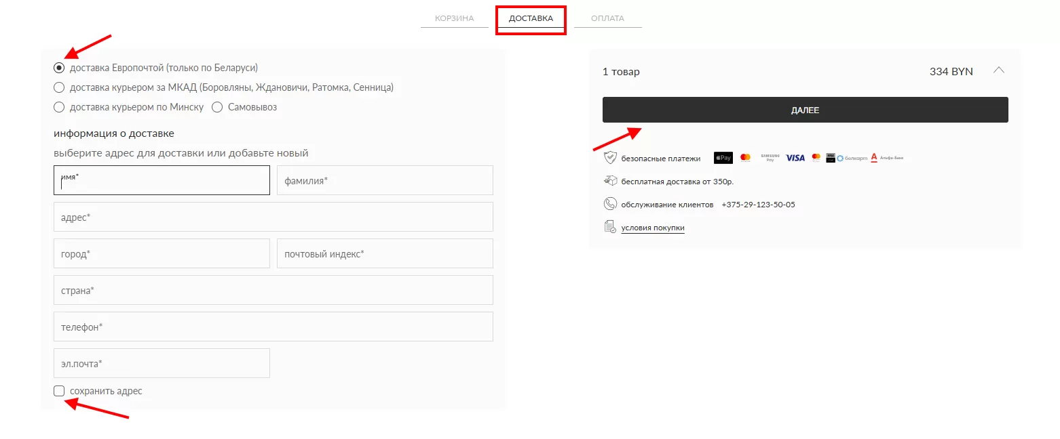This screenshot has height=439, width=1060.
Task: Open the условия покупки link
Action: click(x=652, y=228)
